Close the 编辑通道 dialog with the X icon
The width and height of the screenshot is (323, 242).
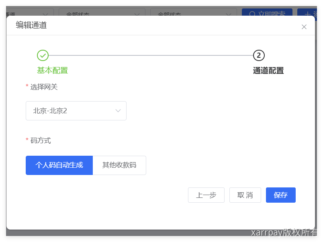coord(304,27)
